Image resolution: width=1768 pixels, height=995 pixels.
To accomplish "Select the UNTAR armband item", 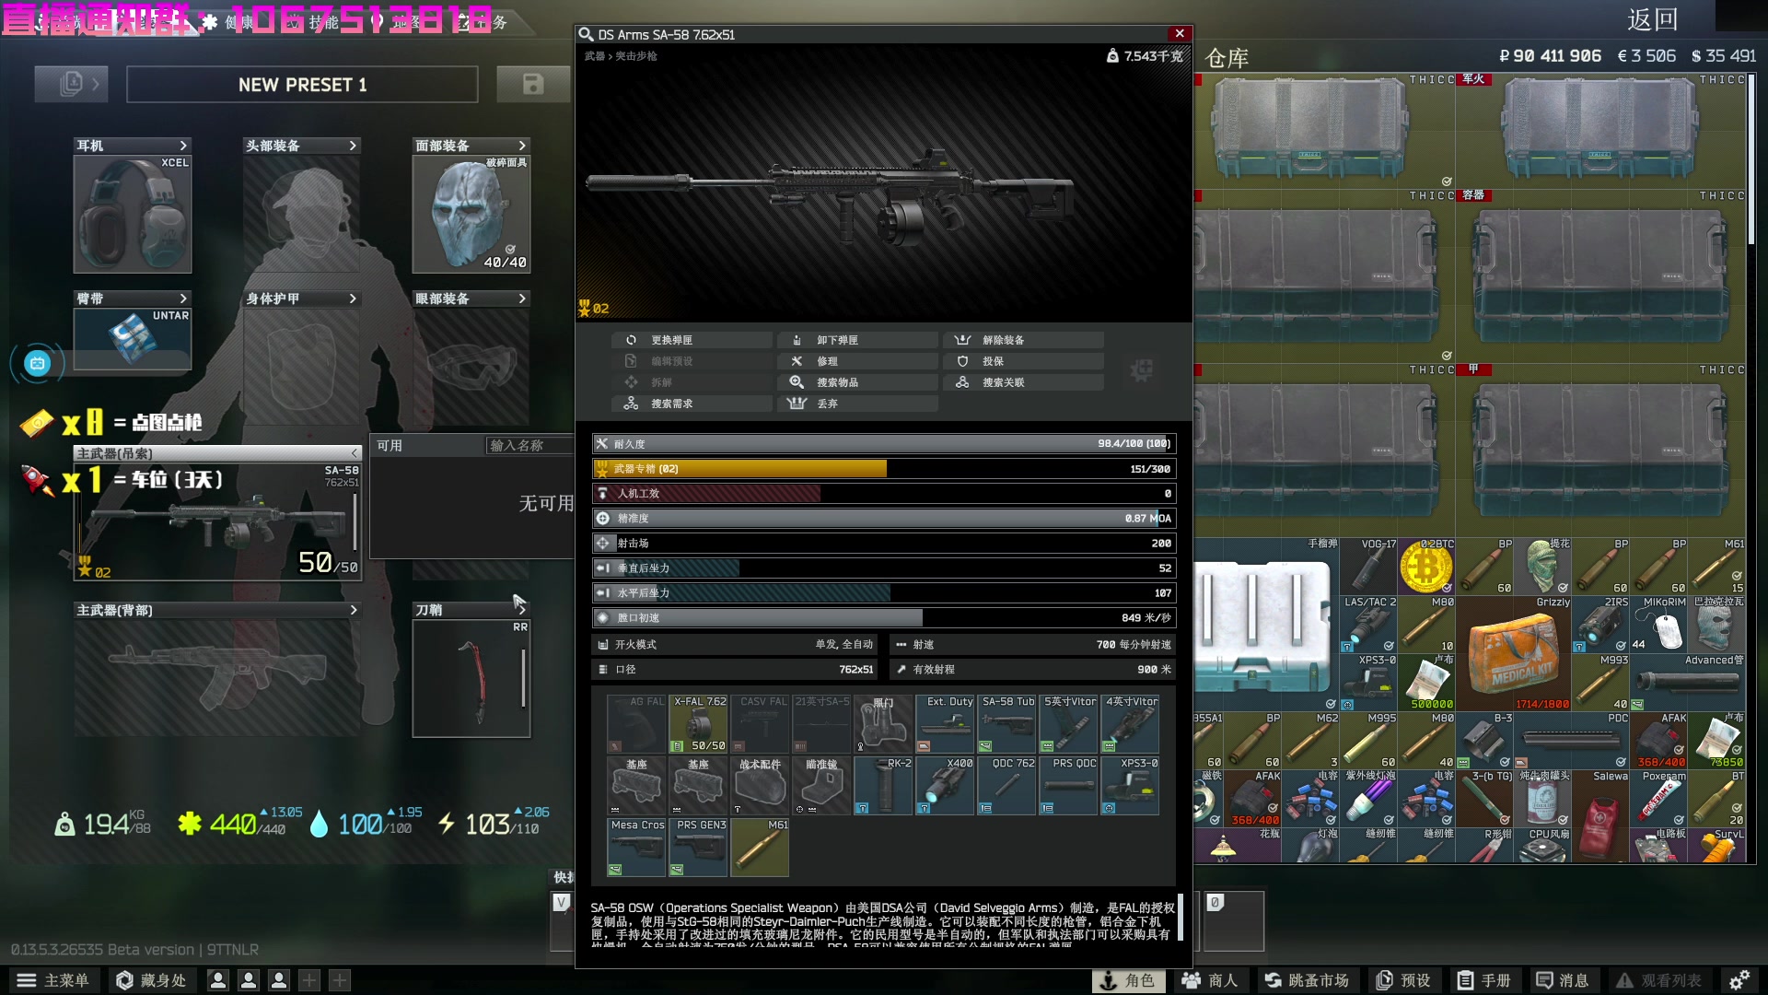I will (x=133, y=339).
